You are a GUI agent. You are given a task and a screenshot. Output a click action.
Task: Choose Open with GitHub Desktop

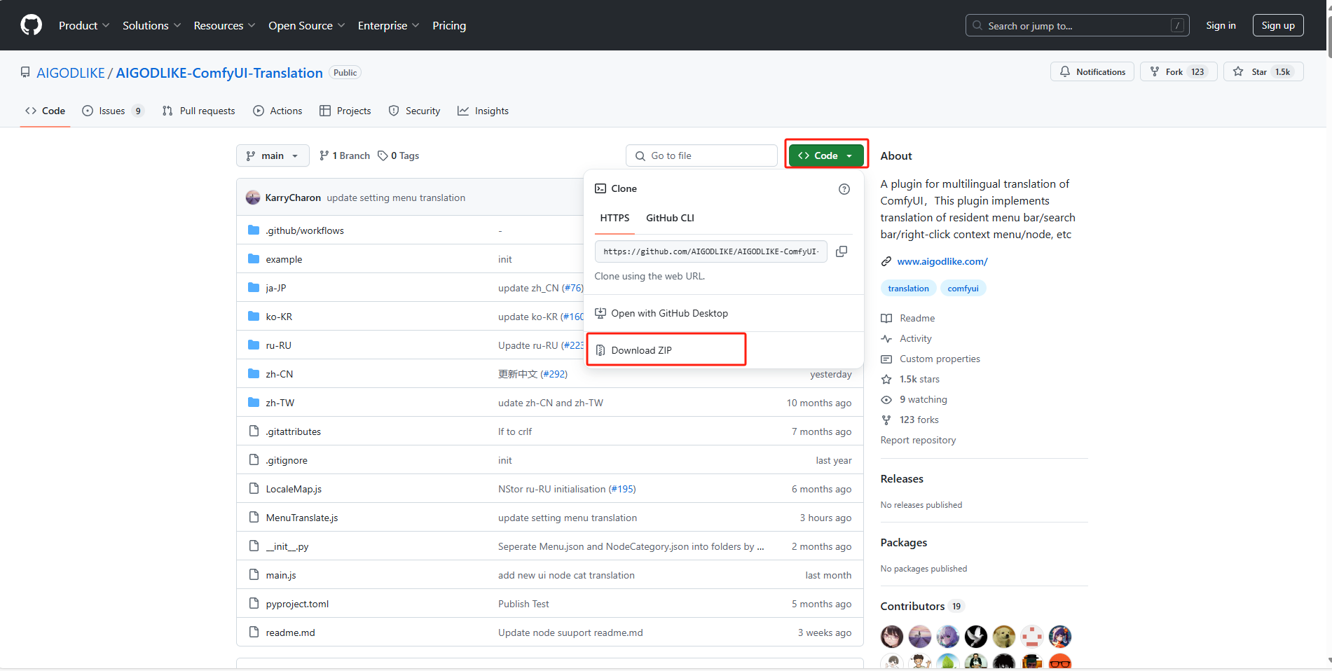click(x=669, y=313)
